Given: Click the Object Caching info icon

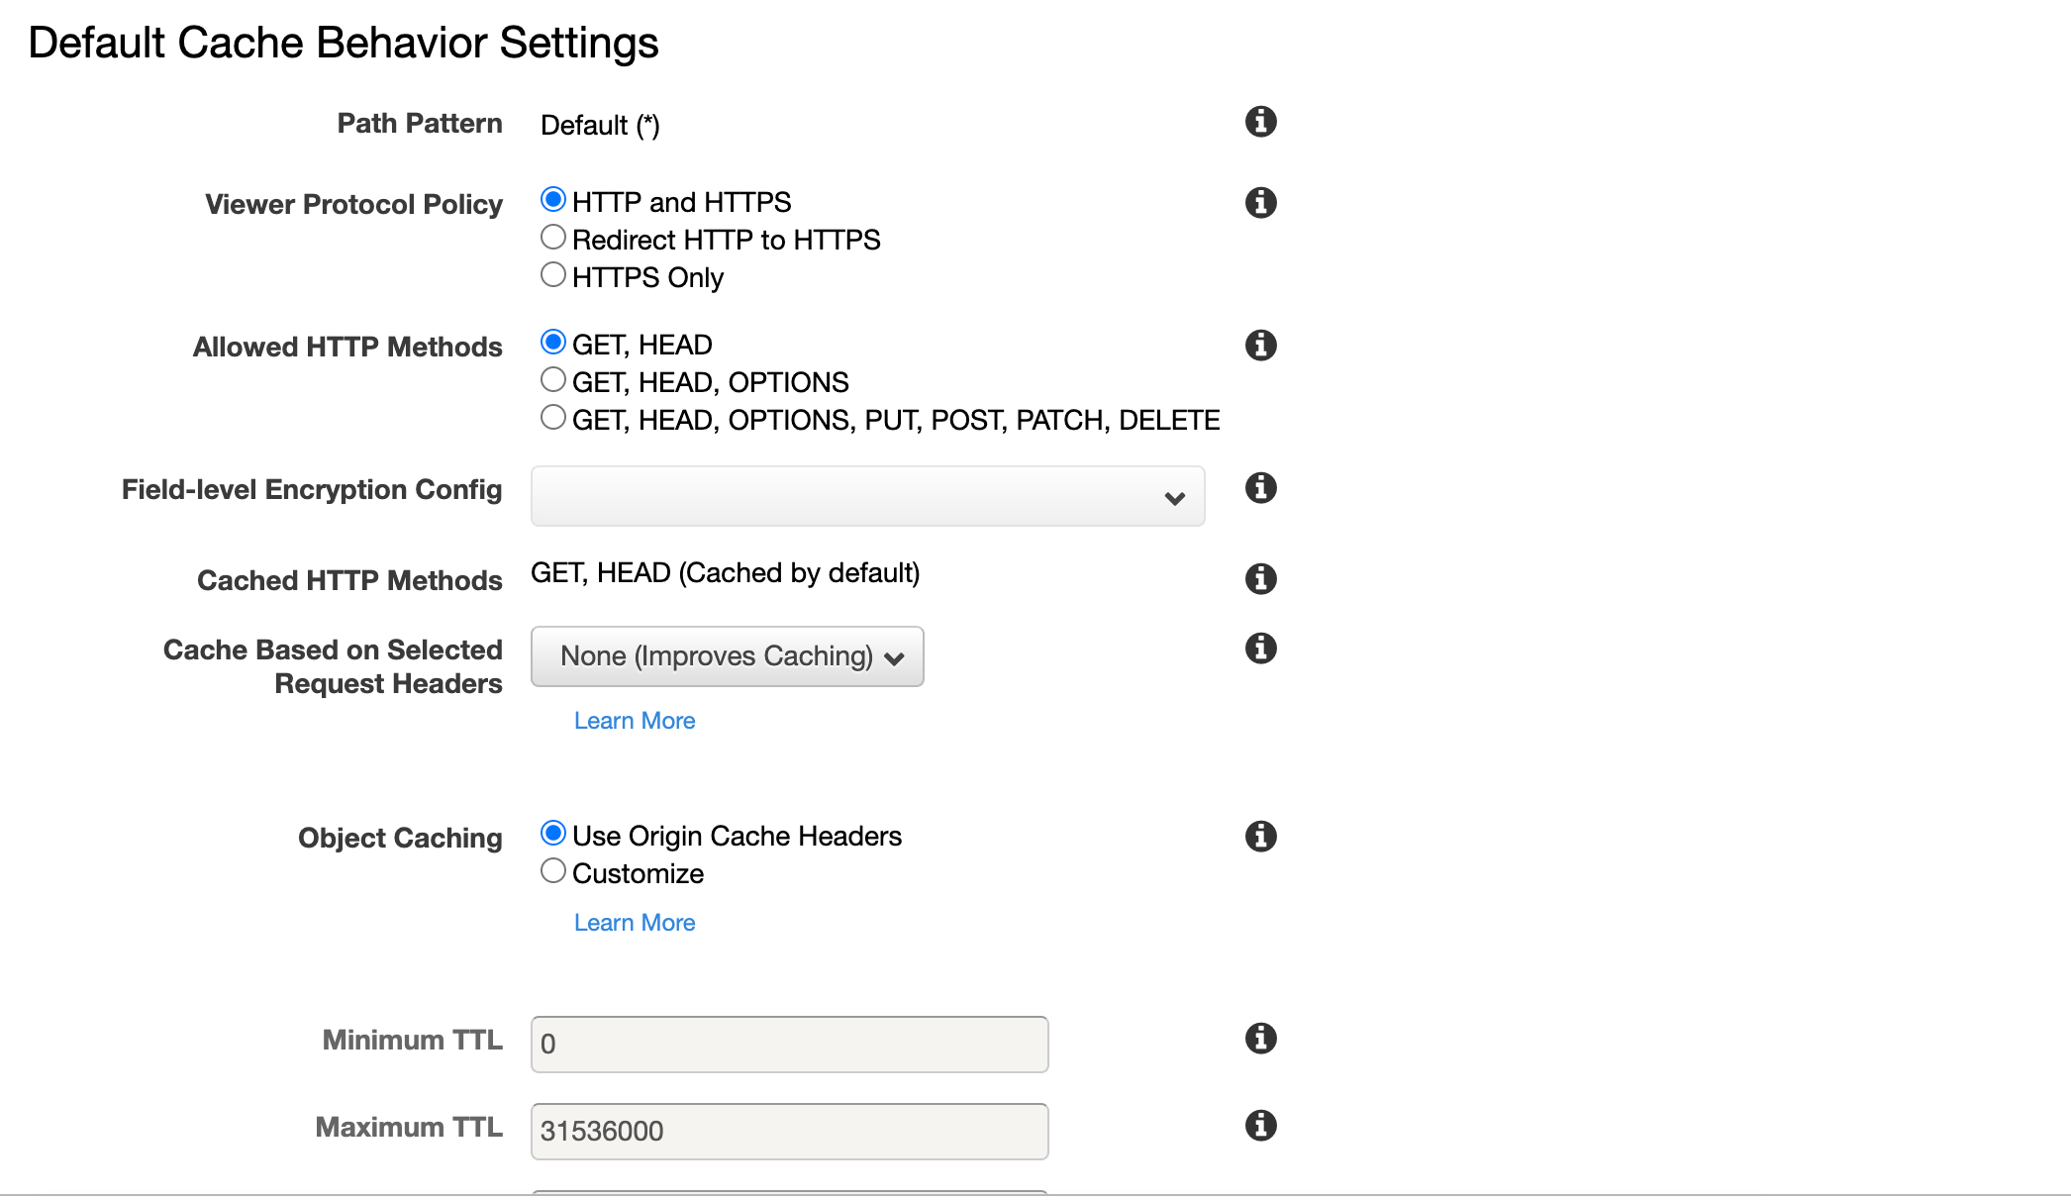Looking at the screenshot, I should [x=1260, y=836].
